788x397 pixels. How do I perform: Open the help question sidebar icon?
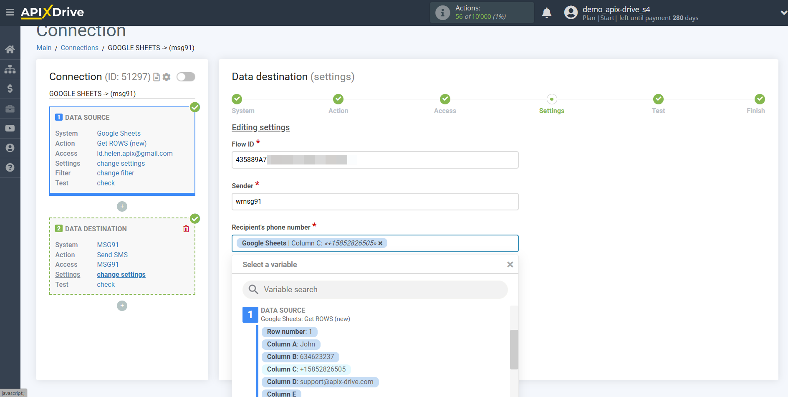(x=10, y=167)
